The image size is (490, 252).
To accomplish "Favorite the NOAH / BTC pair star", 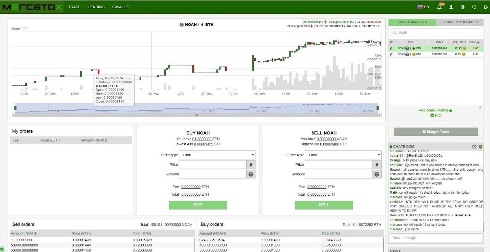I will point(391,54).
